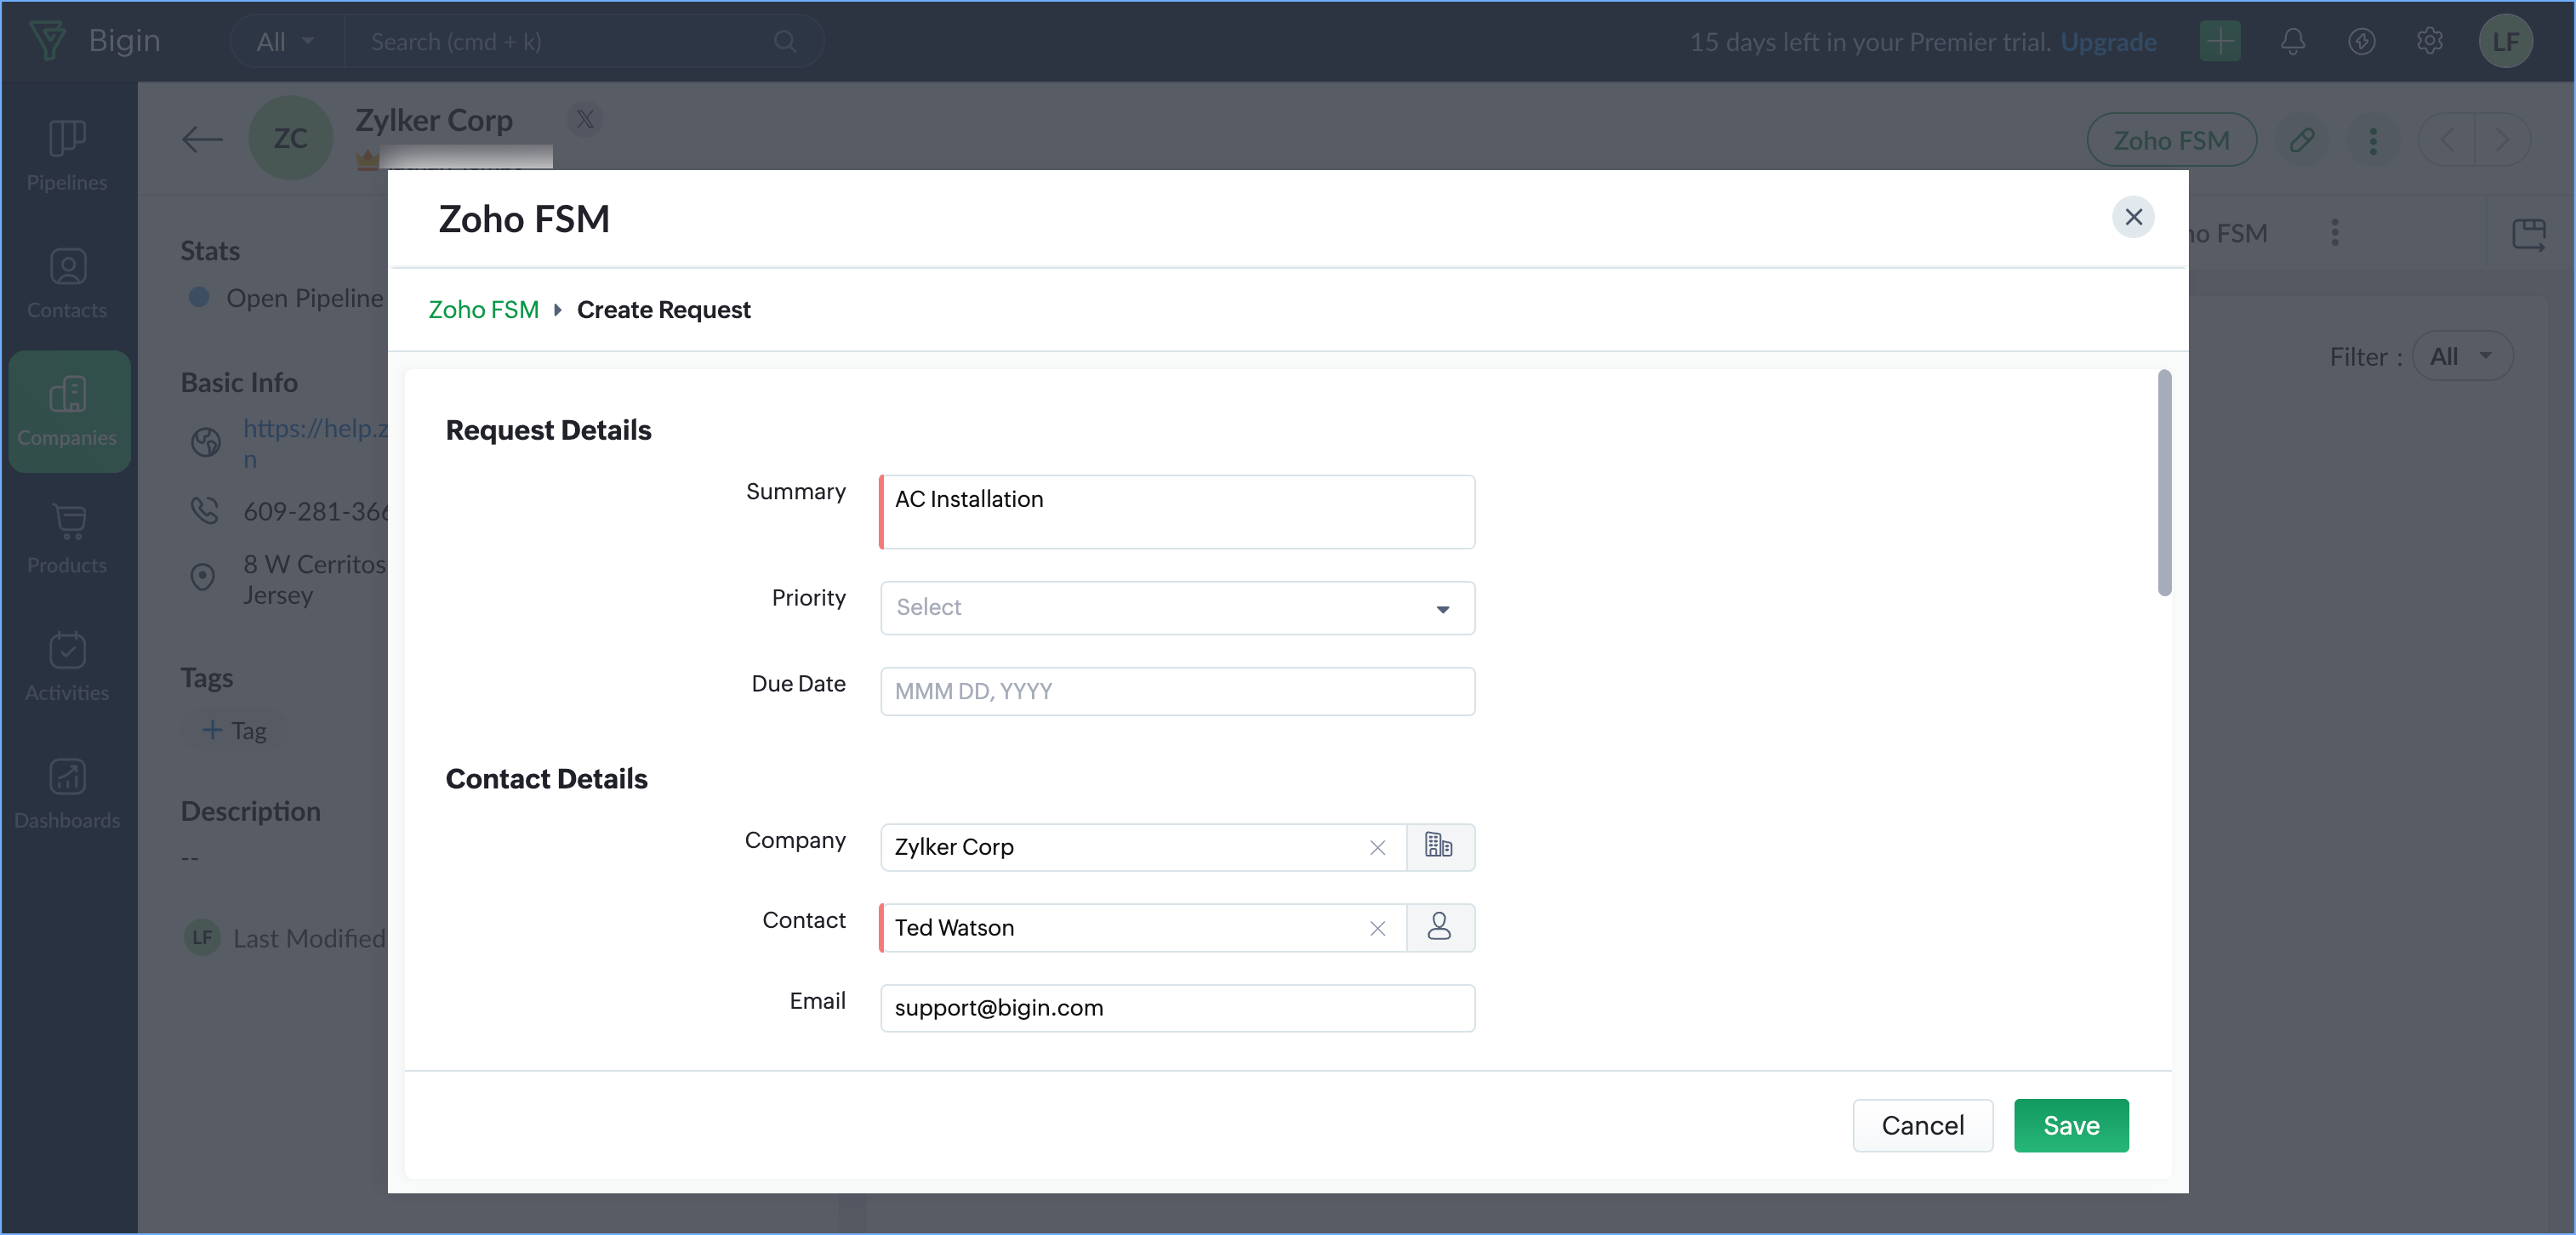Image resolution: width=2576 pixels, height=1235 pixels.
Task: Click the Due Date field
Action: [x=1177, y=691]
